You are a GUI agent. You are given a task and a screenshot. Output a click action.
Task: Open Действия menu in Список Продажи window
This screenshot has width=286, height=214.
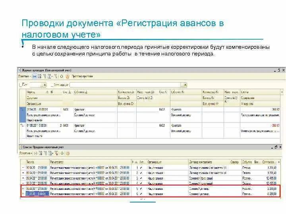click(x=25, y=153)
